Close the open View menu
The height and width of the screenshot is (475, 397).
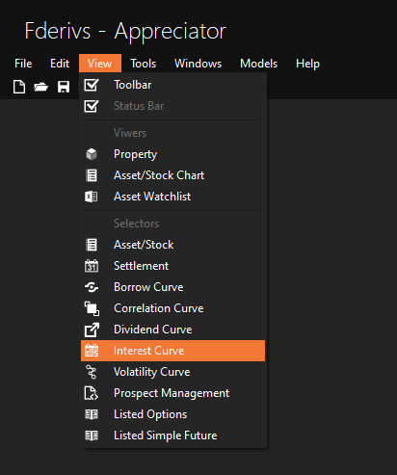[x=100, y=64]
